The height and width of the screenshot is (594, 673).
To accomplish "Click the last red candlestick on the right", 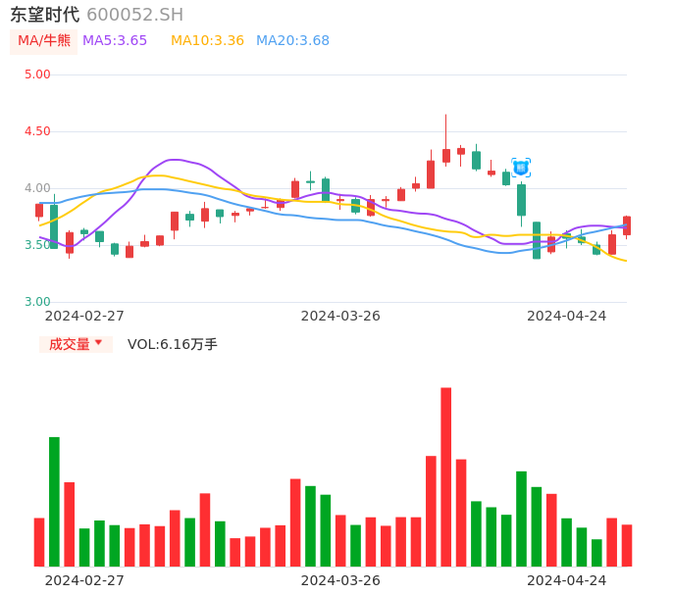I will pyautogui.click(x=627, y=225).
